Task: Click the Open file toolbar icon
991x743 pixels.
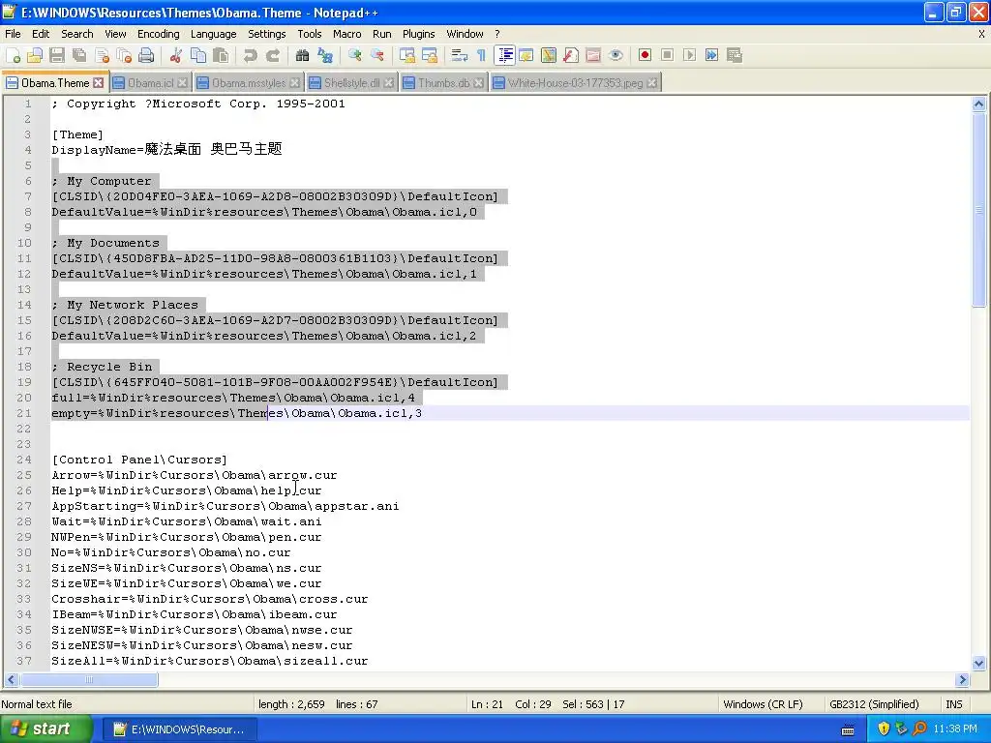Action: [35, 55]
